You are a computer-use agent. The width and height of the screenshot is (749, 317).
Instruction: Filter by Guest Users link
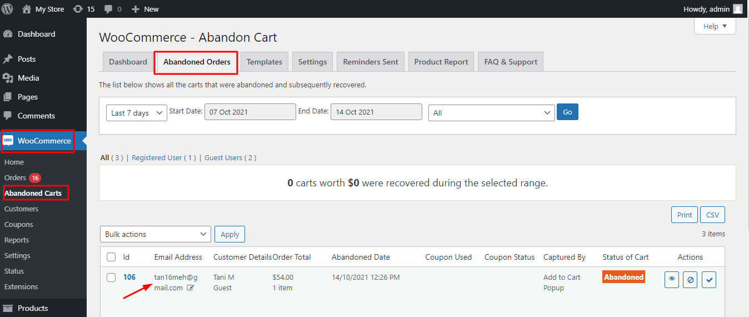(x=230, y=158)
